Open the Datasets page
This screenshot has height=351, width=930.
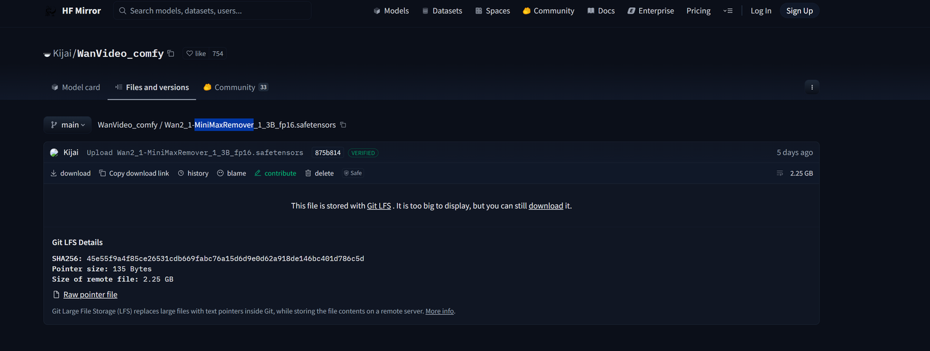[x=442, y=11]
